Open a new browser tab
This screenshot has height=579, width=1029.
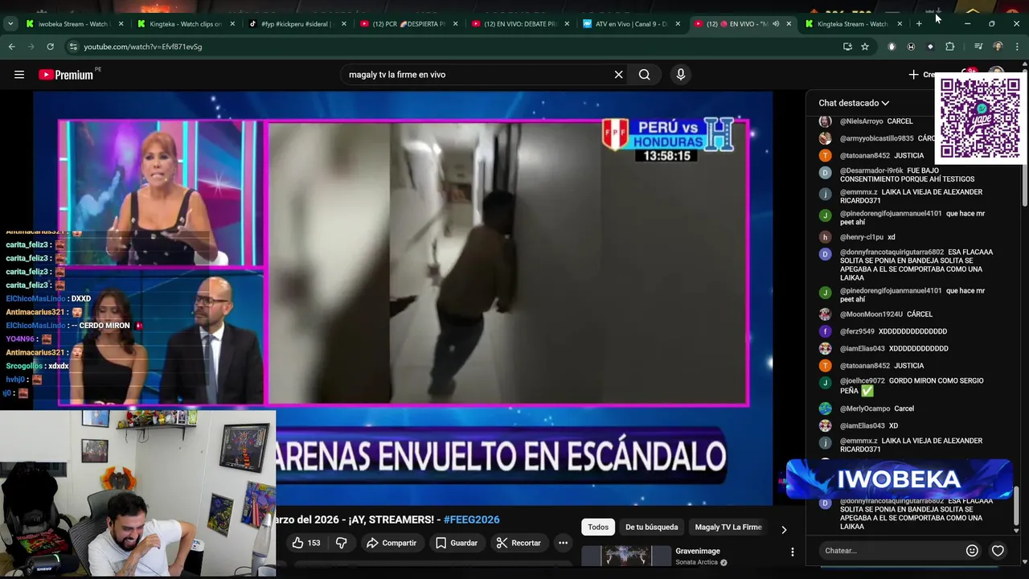click(x=919, y=24)
